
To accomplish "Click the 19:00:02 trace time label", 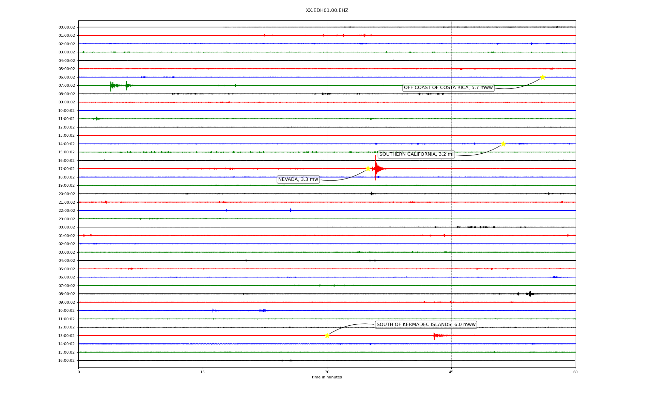I will [66, 186].
